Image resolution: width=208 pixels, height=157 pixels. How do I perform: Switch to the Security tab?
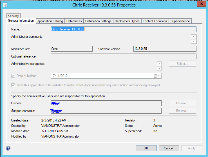pyautogui.click(x=14, y=16)
